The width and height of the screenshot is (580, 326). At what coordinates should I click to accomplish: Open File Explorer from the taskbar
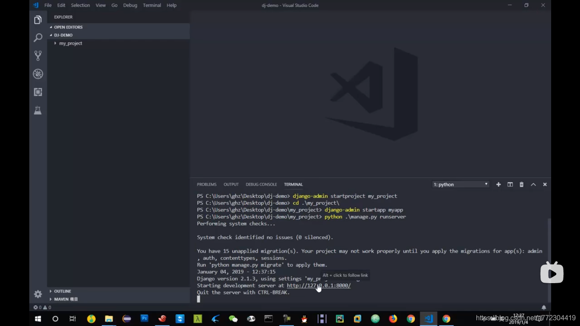(x=109, y=319)
